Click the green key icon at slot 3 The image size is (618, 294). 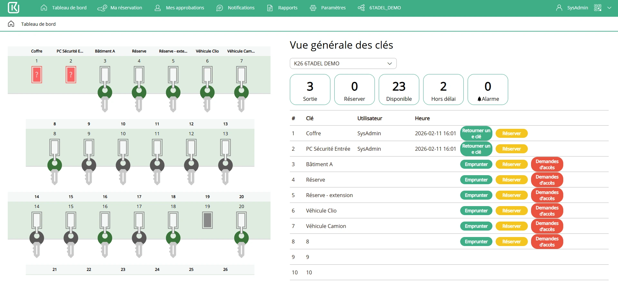tap(105, 89)
